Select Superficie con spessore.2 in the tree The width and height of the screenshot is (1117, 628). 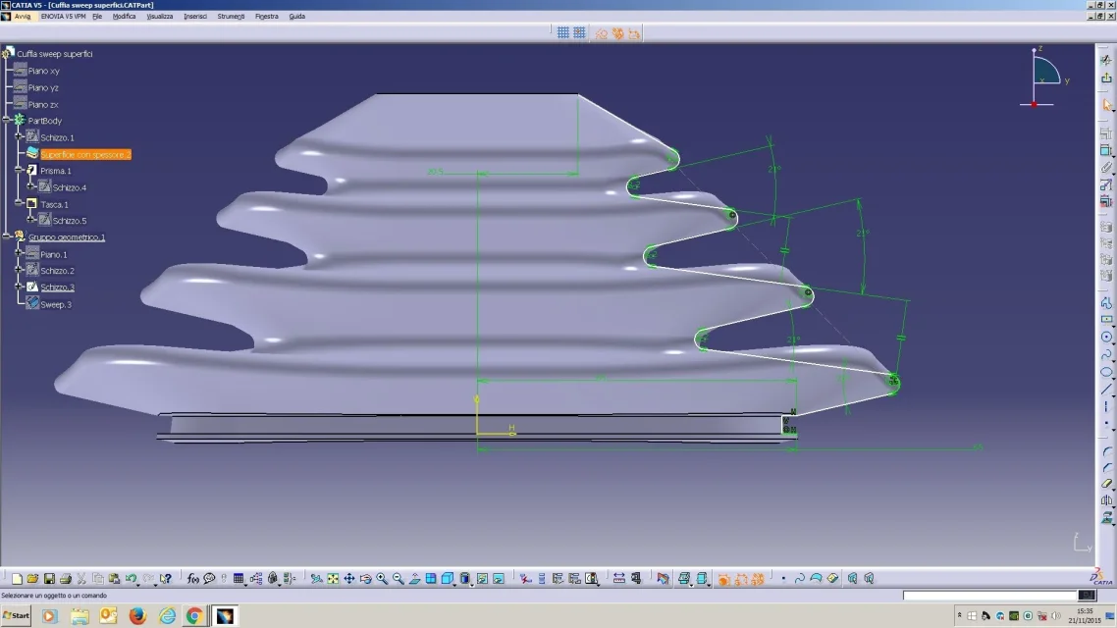[x=85, y=154]
